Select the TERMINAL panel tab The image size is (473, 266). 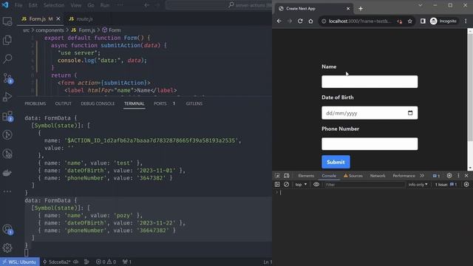click(x=135, y=103)
